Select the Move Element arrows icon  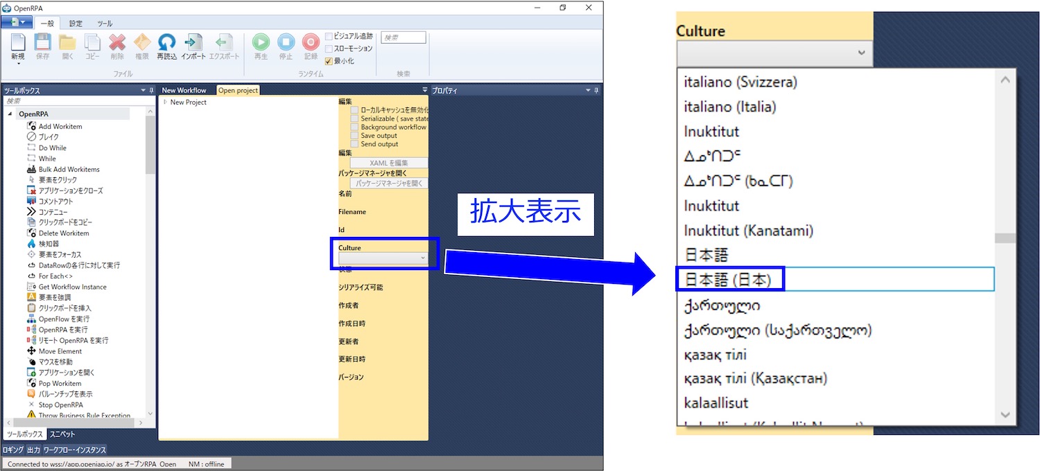[x=31, y=351]
